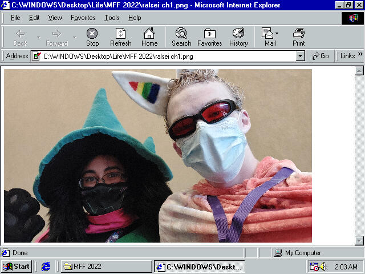Expand the address bar dropdown list
This screenshot has height=274, width=365.
[x=301, y=56]
